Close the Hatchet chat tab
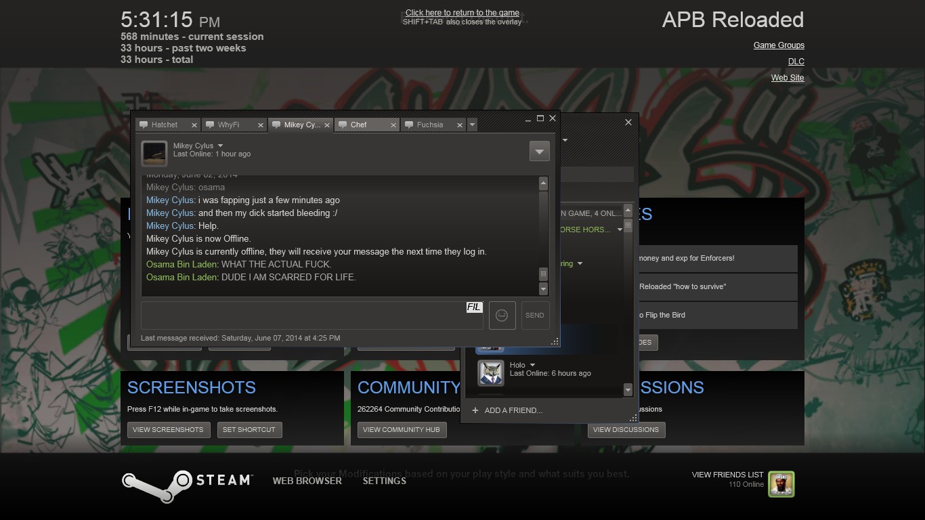Image resolution: width=925 pixels, height=520 pixels. (194, 125)
